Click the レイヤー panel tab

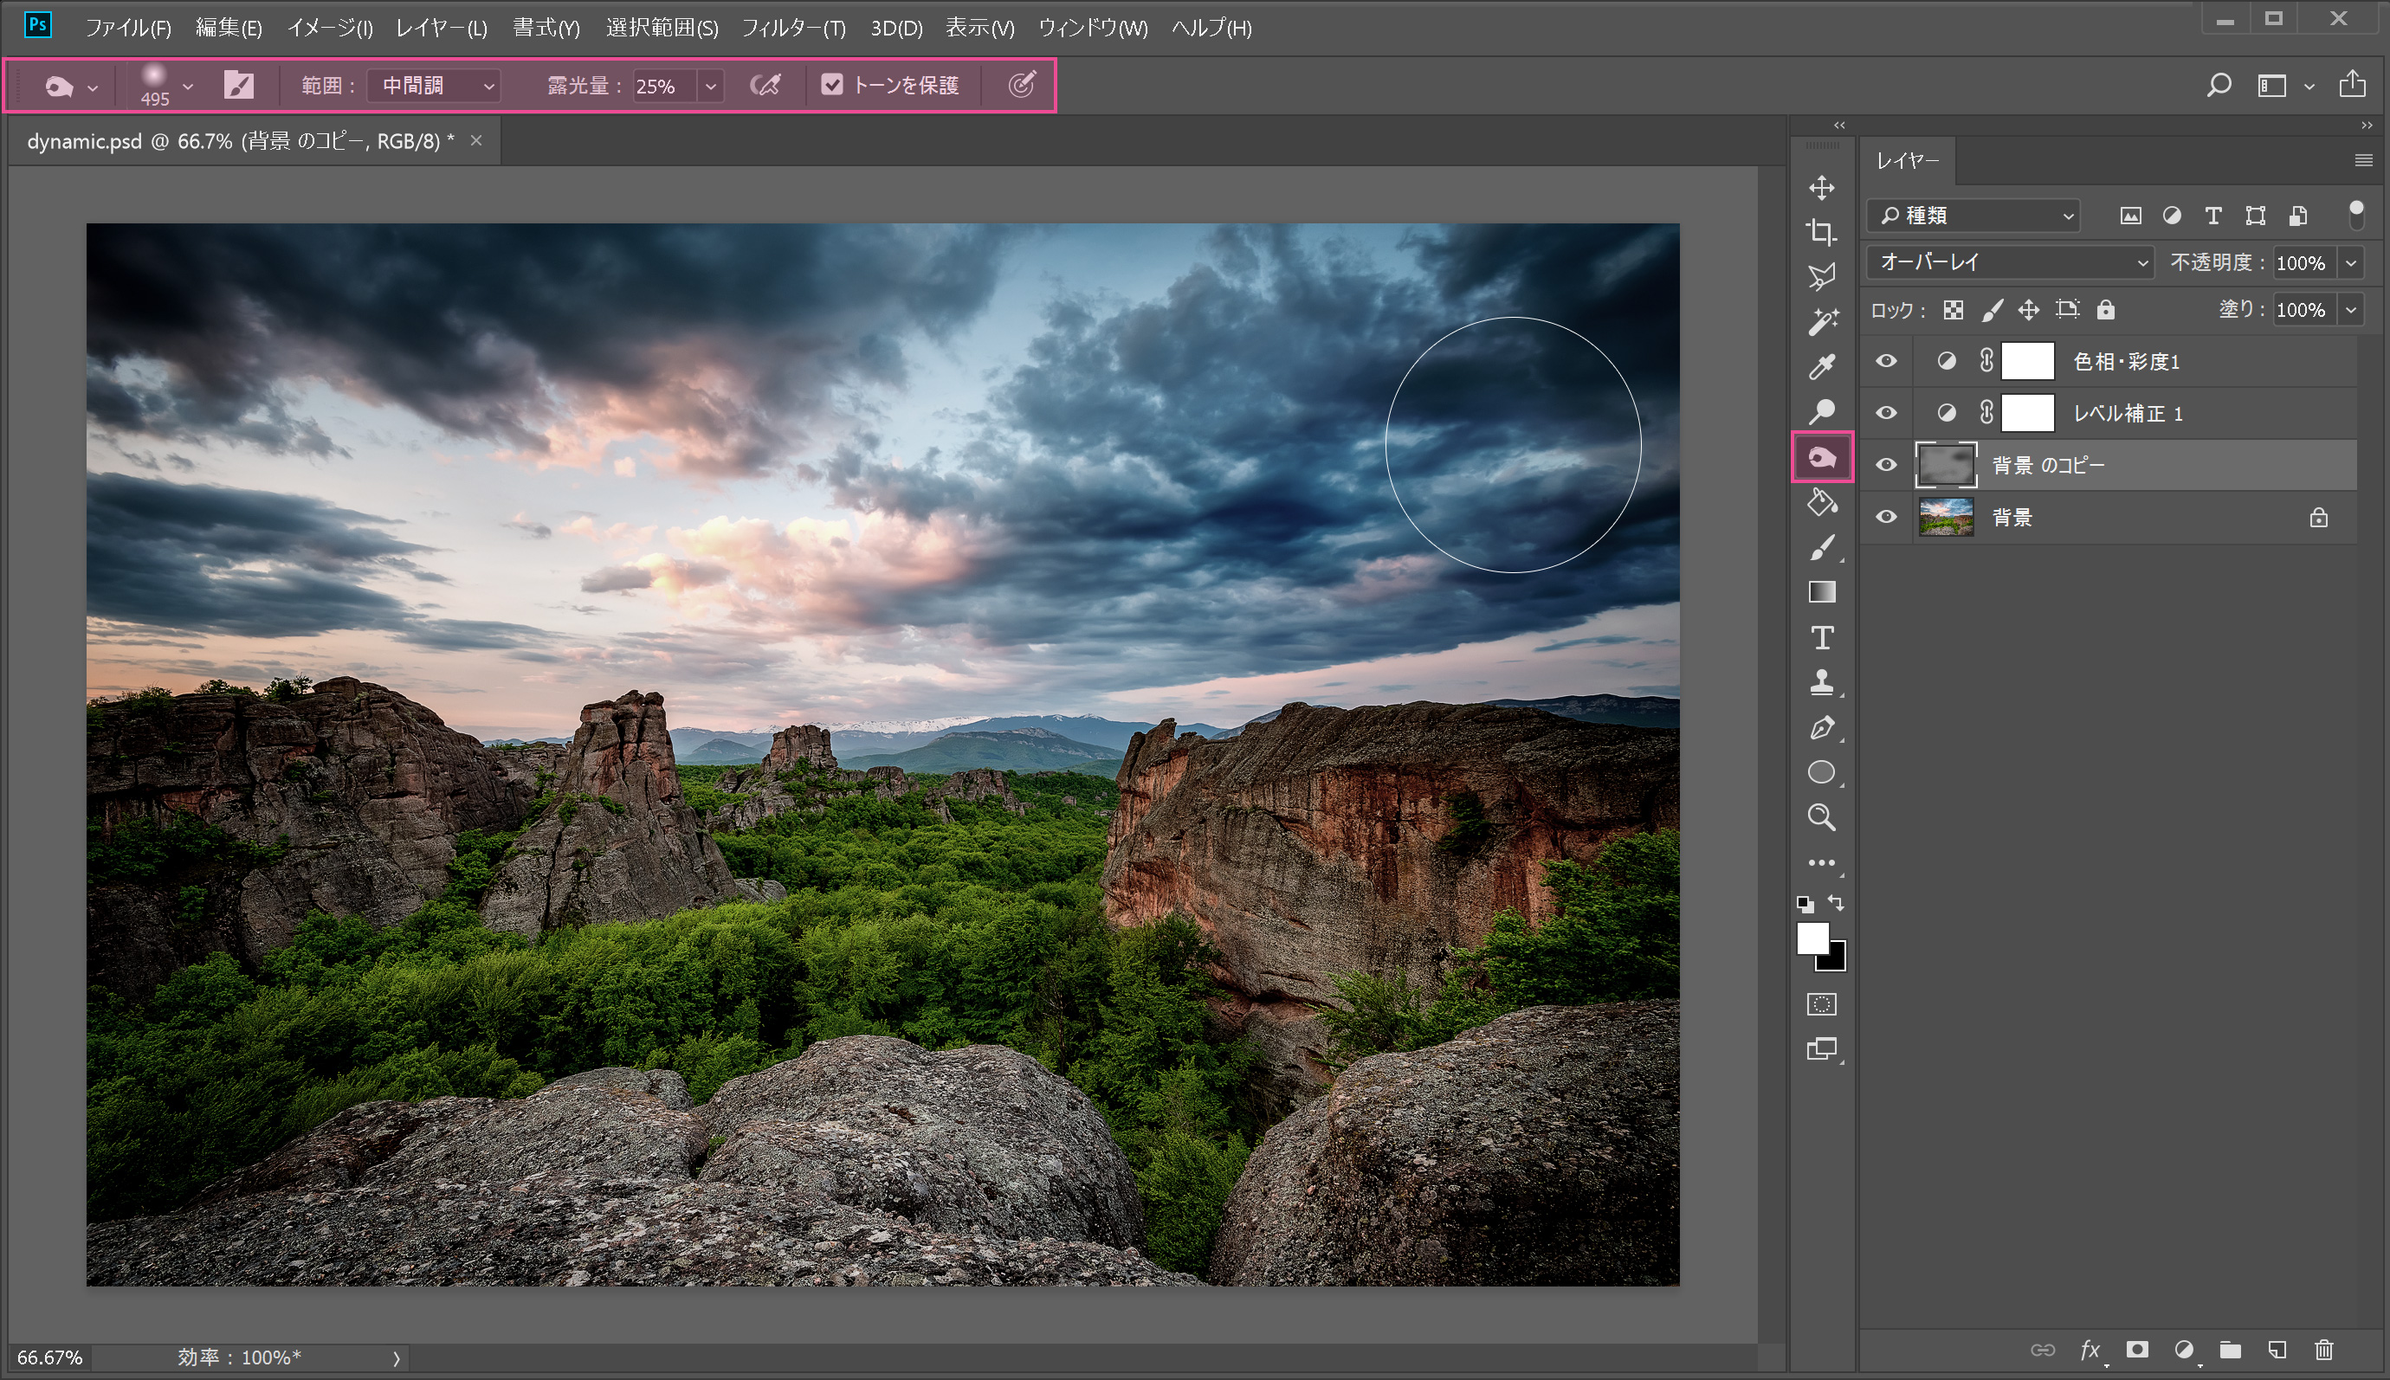(1908, 161)
